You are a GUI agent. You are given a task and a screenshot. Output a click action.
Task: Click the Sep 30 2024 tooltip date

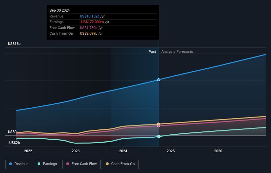pyautogui.click(x=60, y=10)
